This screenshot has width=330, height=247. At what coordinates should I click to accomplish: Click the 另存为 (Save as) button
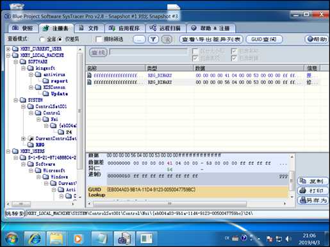click(x=313, y=200)
